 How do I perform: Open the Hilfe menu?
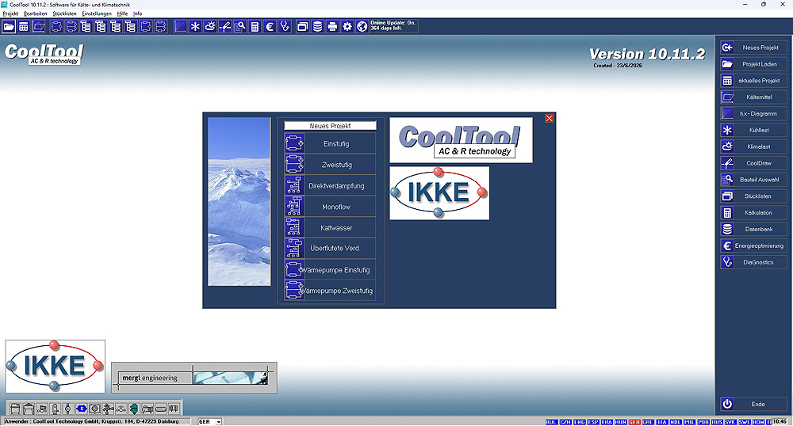pyautogui.click(x=122, y=13)
